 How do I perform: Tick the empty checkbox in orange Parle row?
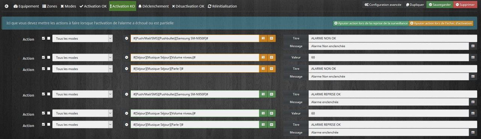point(48,69)
